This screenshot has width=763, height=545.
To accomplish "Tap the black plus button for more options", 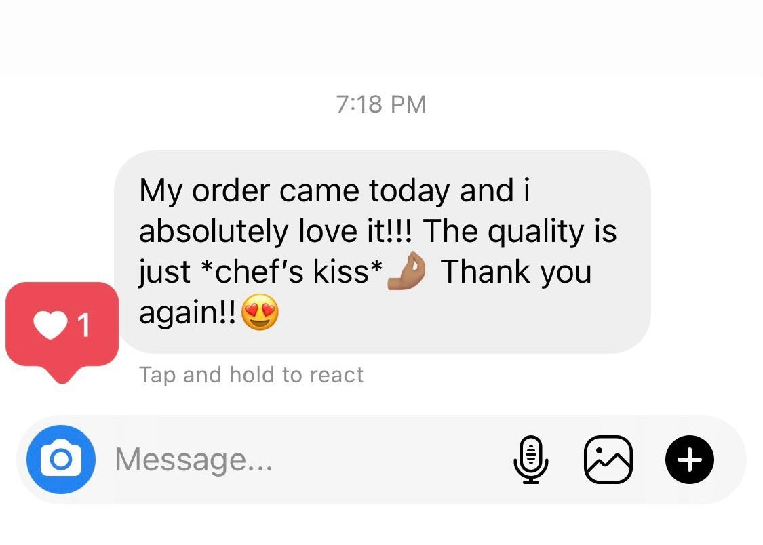I will pos(690,459).
